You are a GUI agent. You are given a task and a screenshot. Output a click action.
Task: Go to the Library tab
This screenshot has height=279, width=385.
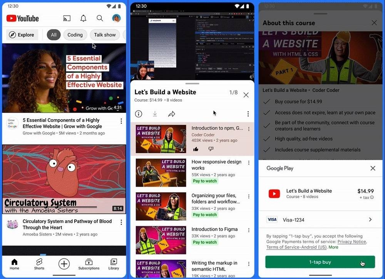[x=114, y=264]
